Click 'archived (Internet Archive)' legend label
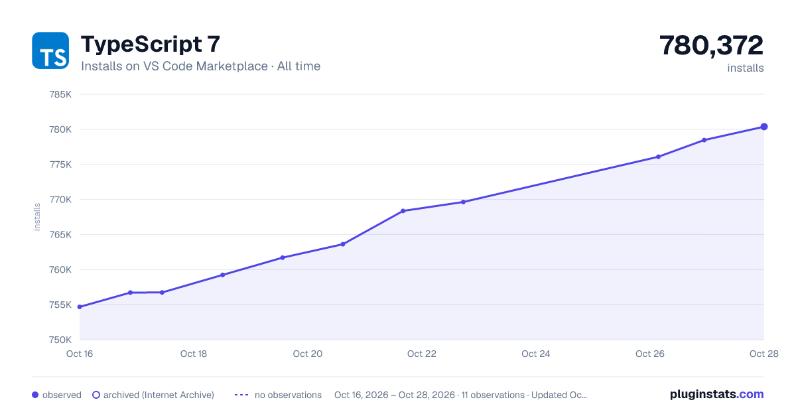 pyautogui.click(x=159, y=395)
